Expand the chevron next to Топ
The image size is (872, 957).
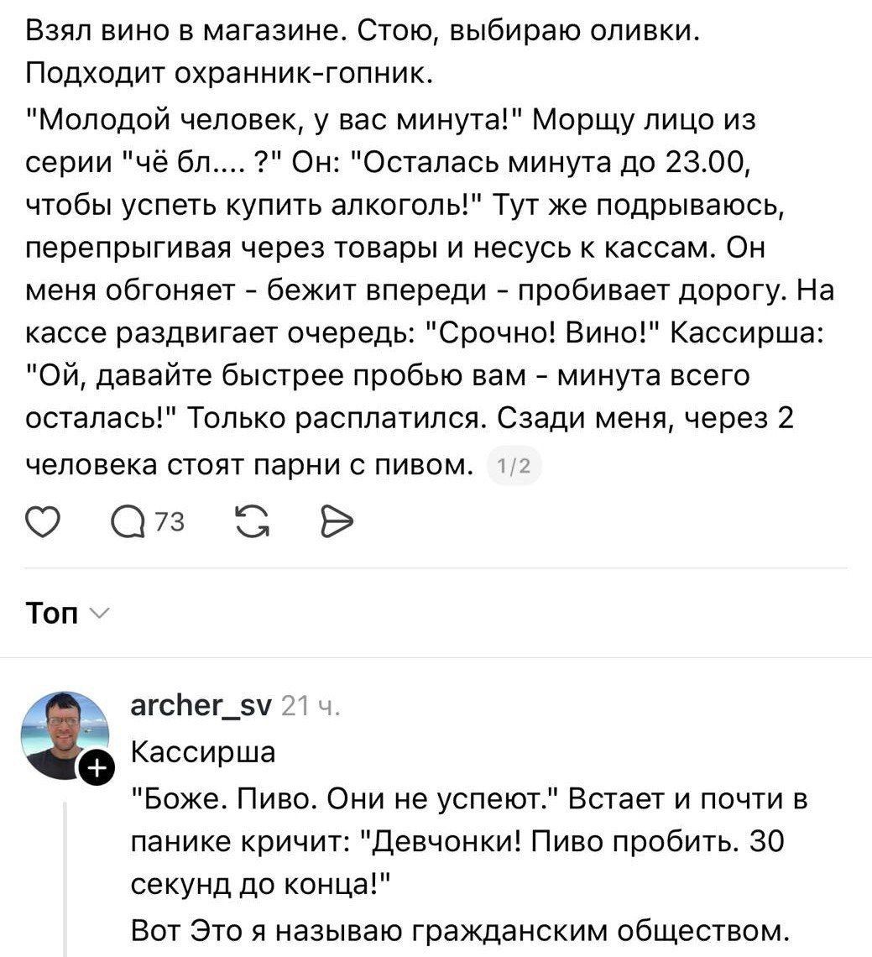coord(97,614)
